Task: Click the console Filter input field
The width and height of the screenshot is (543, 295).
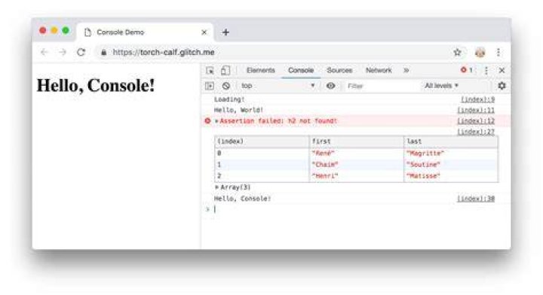Action: pos(381,86)
